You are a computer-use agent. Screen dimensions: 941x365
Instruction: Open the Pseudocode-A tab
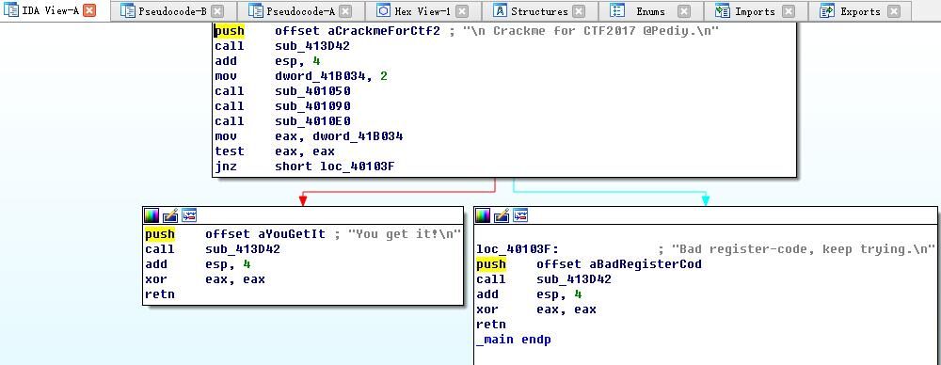pos(300,10)
